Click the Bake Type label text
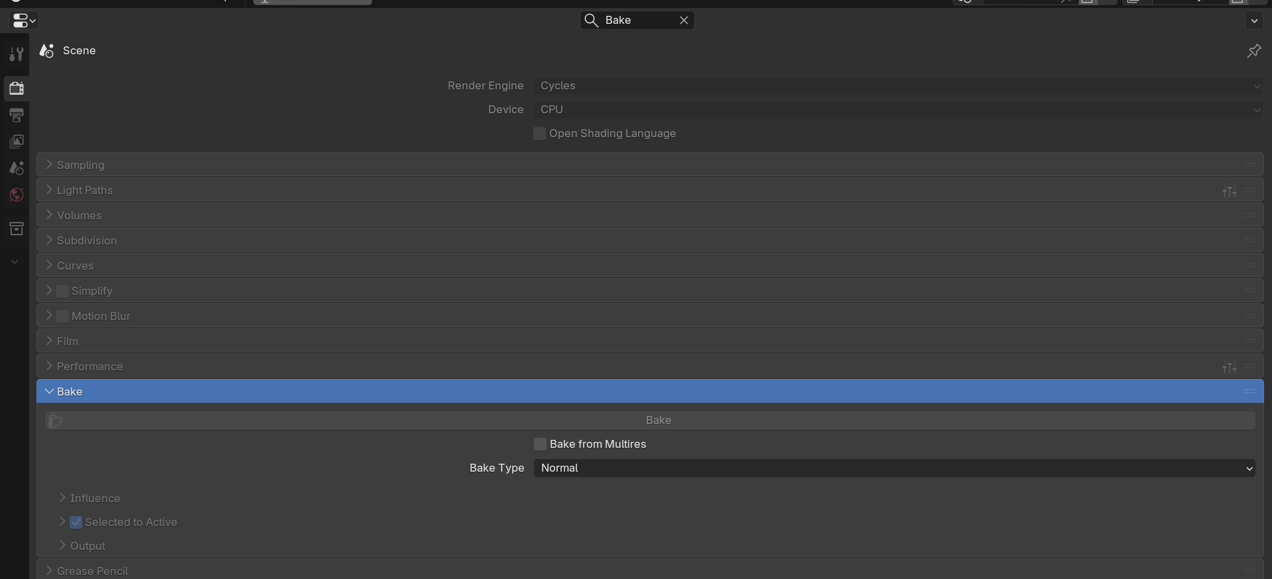 (497, 468)
